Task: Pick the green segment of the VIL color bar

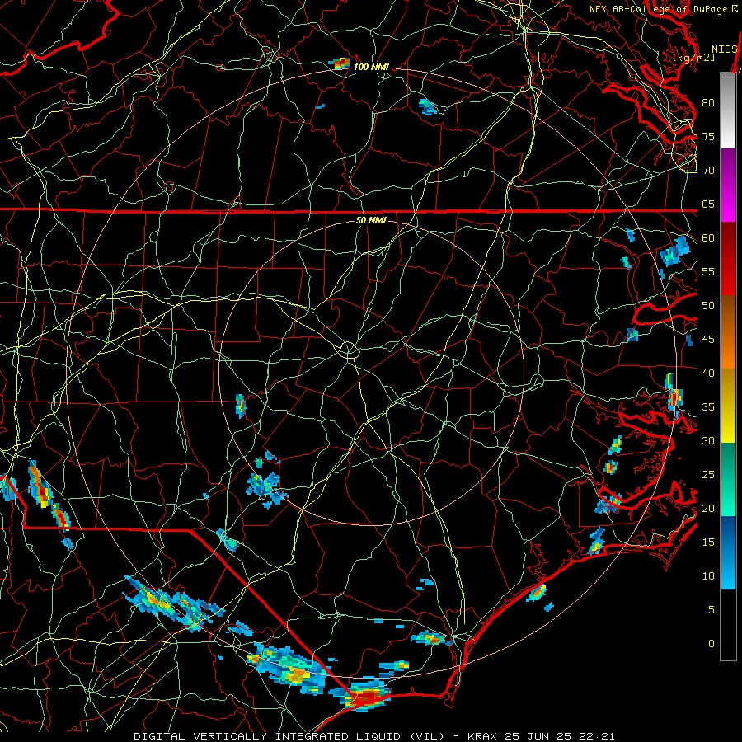Action: [x=728, y=479]
